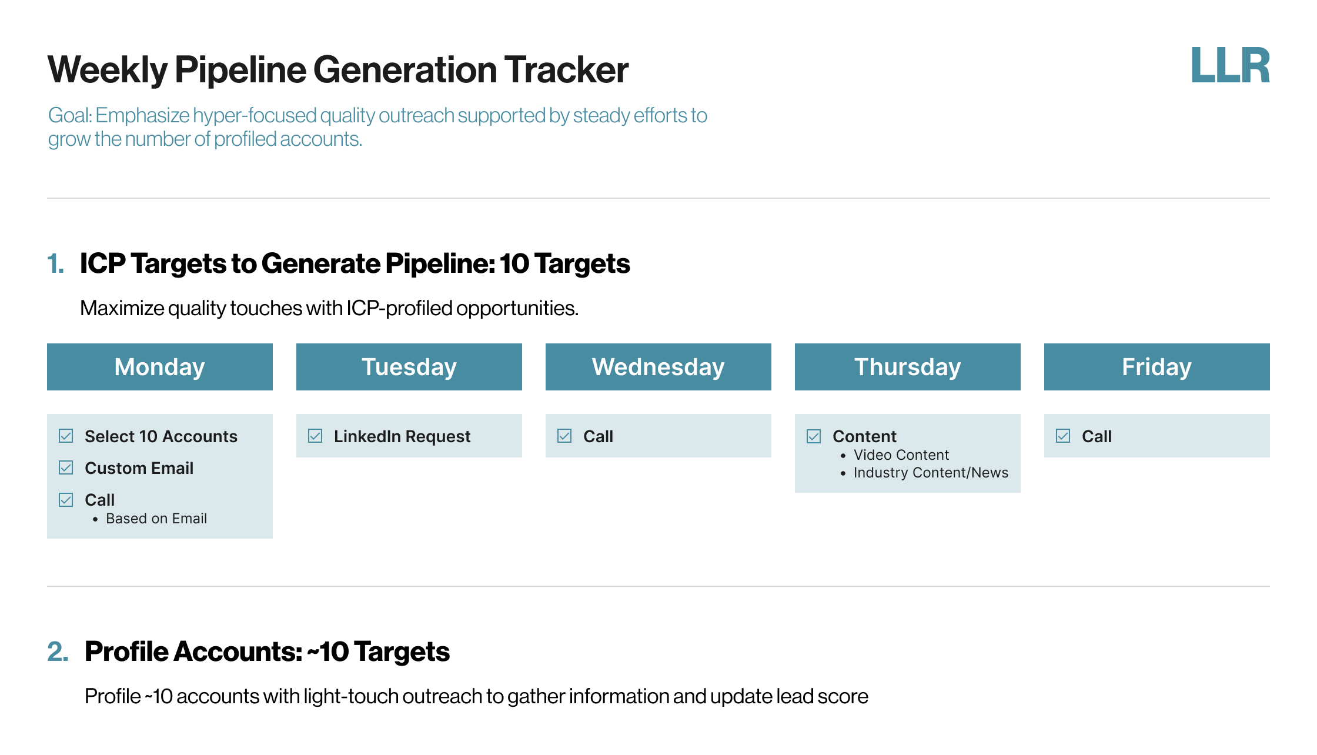Image resolution: width=1317 pixels, height=755 pixels.
Task: Uncheck the Content checkbox under Thursday
Action: (x=814, y=436)
